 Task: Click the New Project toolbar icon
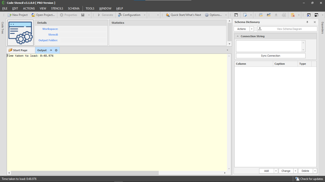(10, 15)
